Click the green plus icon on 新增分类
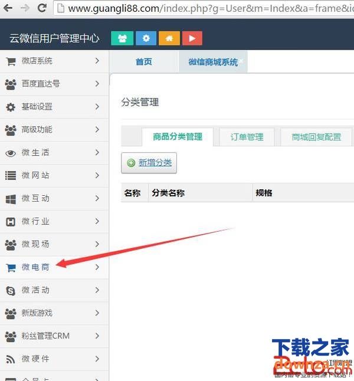Screen dimensions: 354x381 (x=131, y=163)
